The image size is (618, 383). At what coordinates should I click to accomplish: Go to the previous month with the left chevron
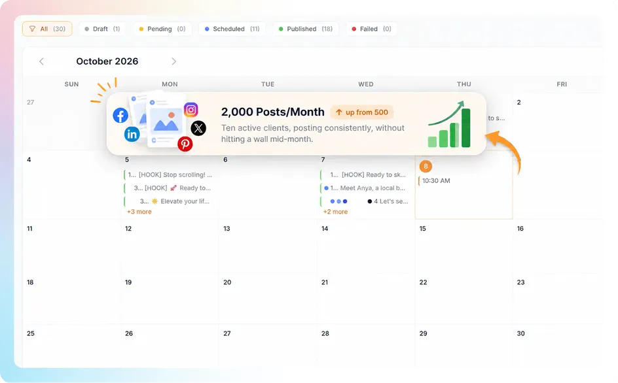(41, 61)
